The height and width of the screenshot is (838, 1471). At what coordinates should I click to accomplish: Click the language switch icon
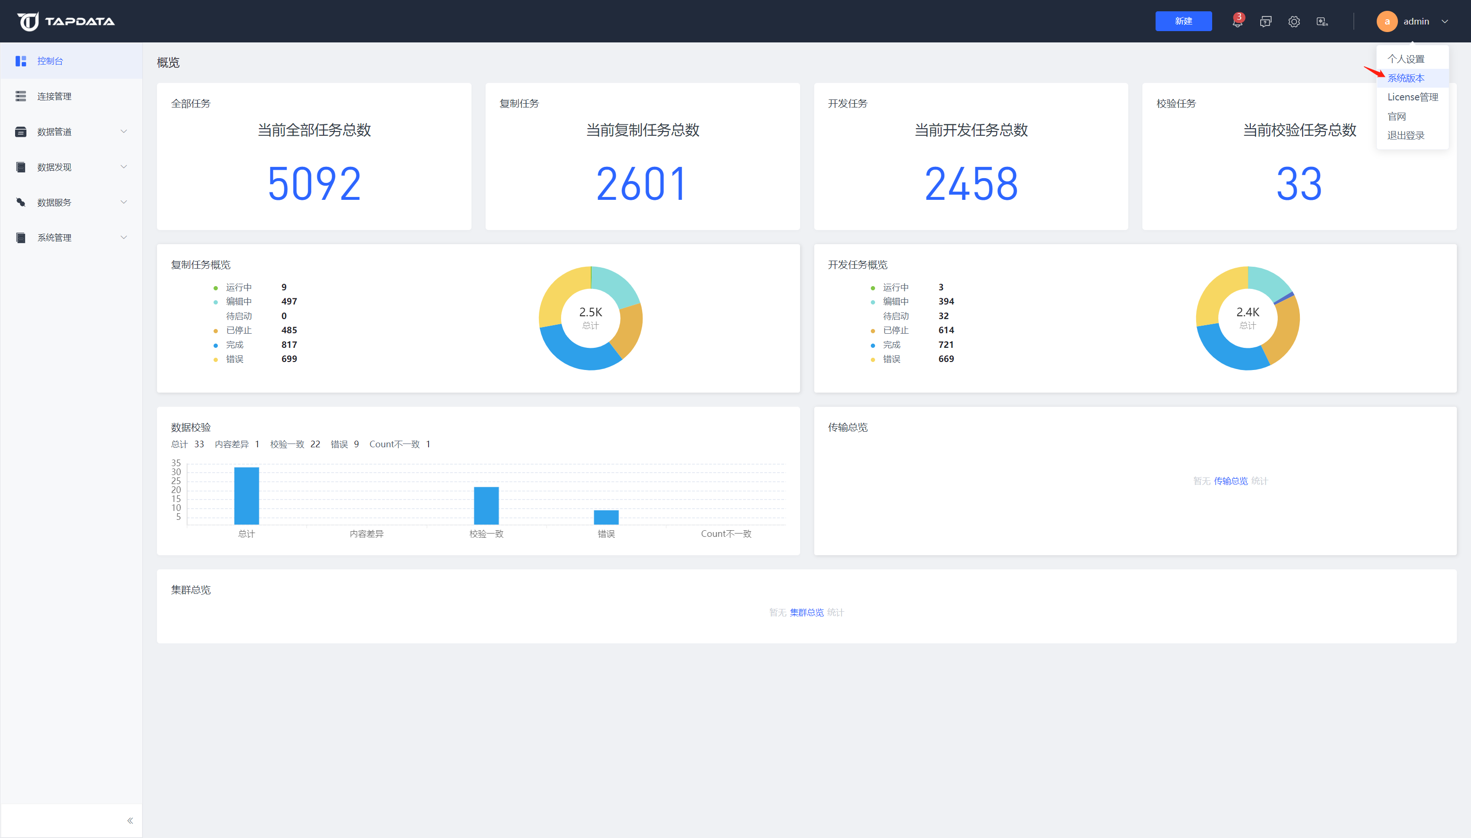coord(1322,22)
